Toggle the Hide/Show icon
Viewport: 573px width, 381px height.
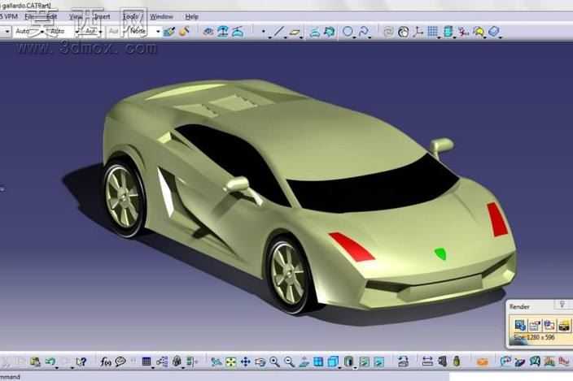365,362
